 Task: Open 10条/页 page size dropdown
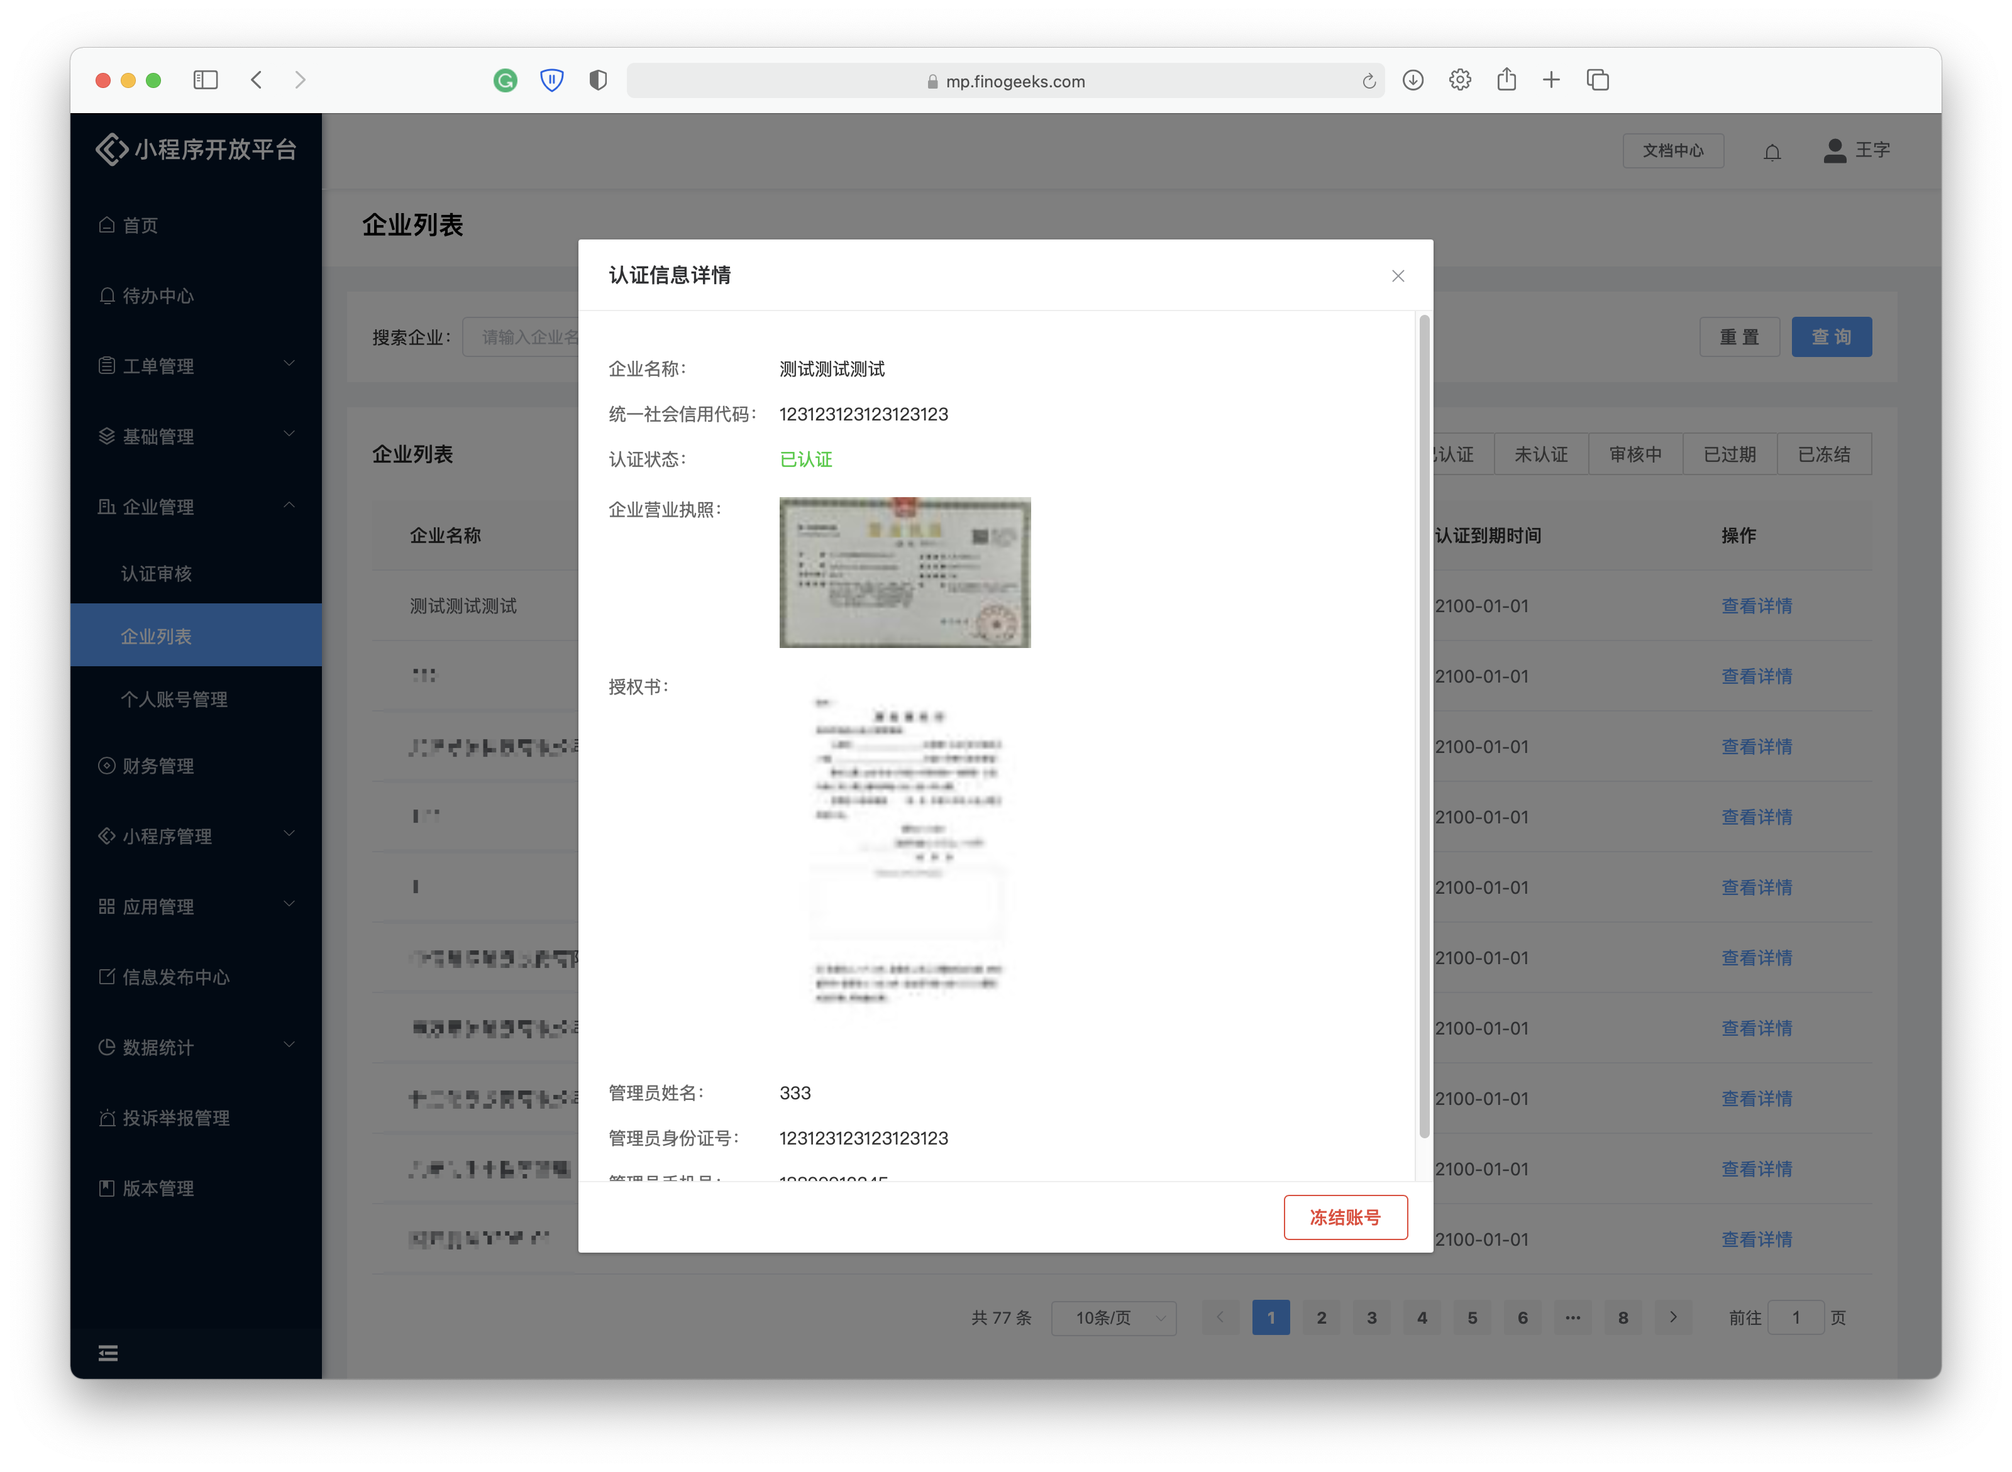pyautogui.click(x=1114, y=1317)
